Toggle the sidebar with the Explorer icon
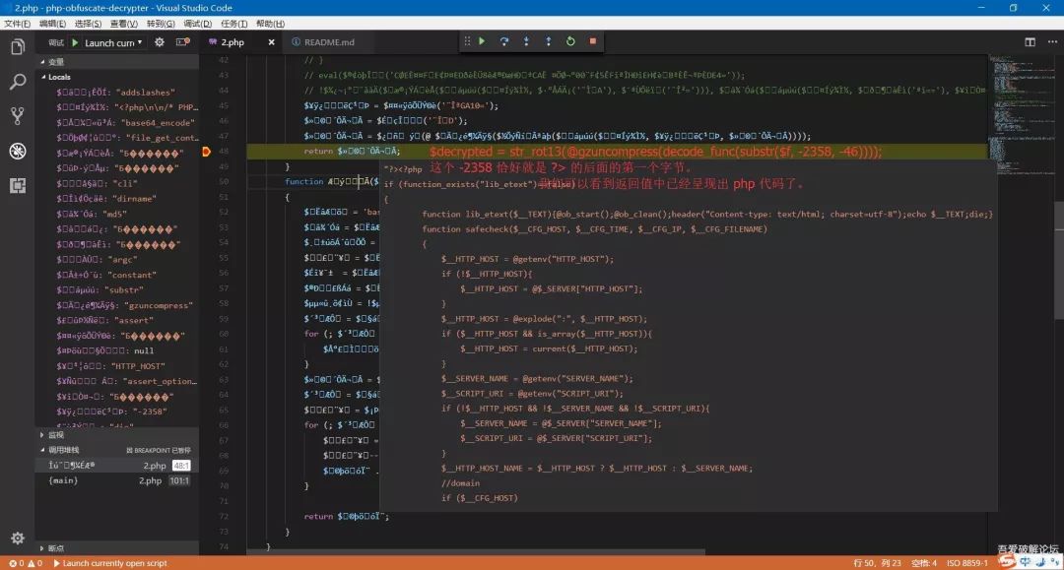This screenshot has height=570, width=1064. pos(17,46)
